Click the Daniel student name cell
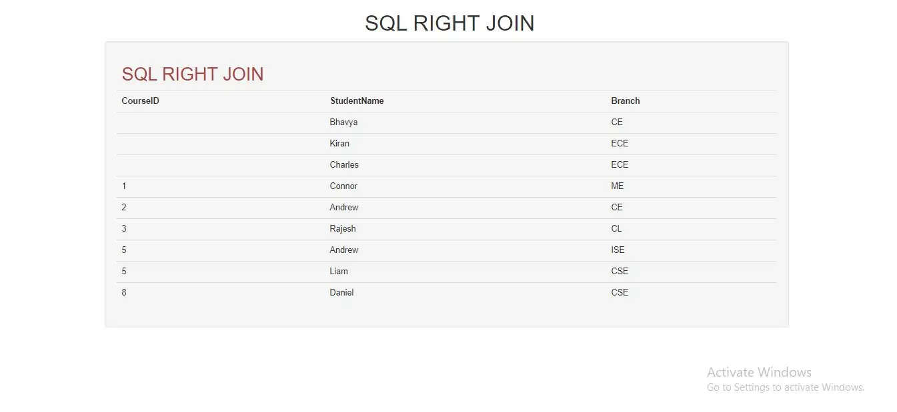The height and width of the screenshot is (412, 897). coord(341,293)
